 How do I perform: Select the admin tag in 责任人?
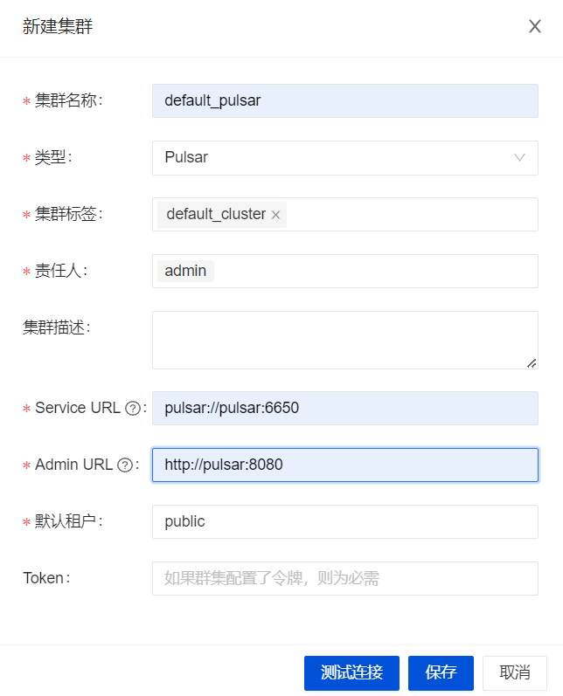coord(185,271)
